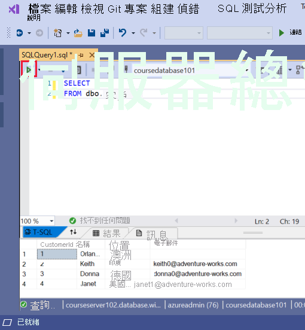
Task: Click the horizontal scrollbar right arrow
Action: 236,221
